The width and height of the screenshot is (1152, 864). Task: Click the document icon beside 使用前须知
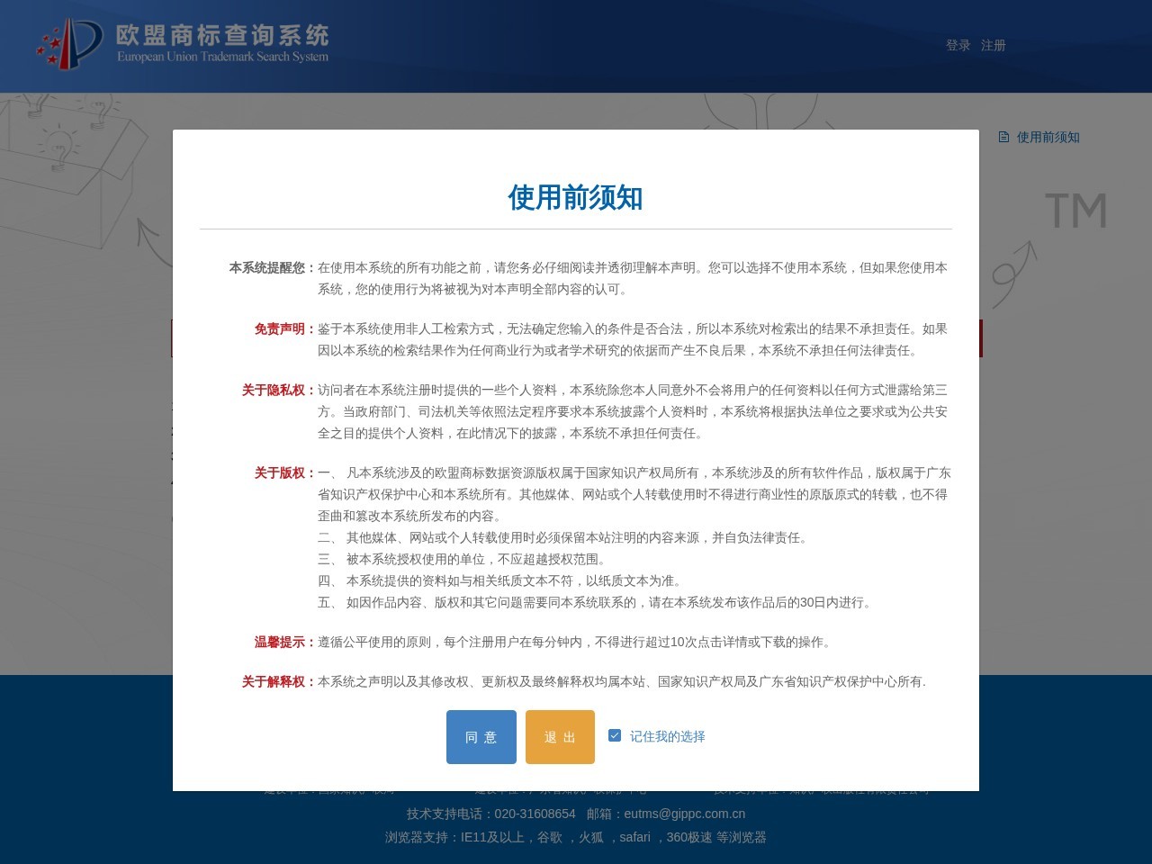(x=1004, y=137)
